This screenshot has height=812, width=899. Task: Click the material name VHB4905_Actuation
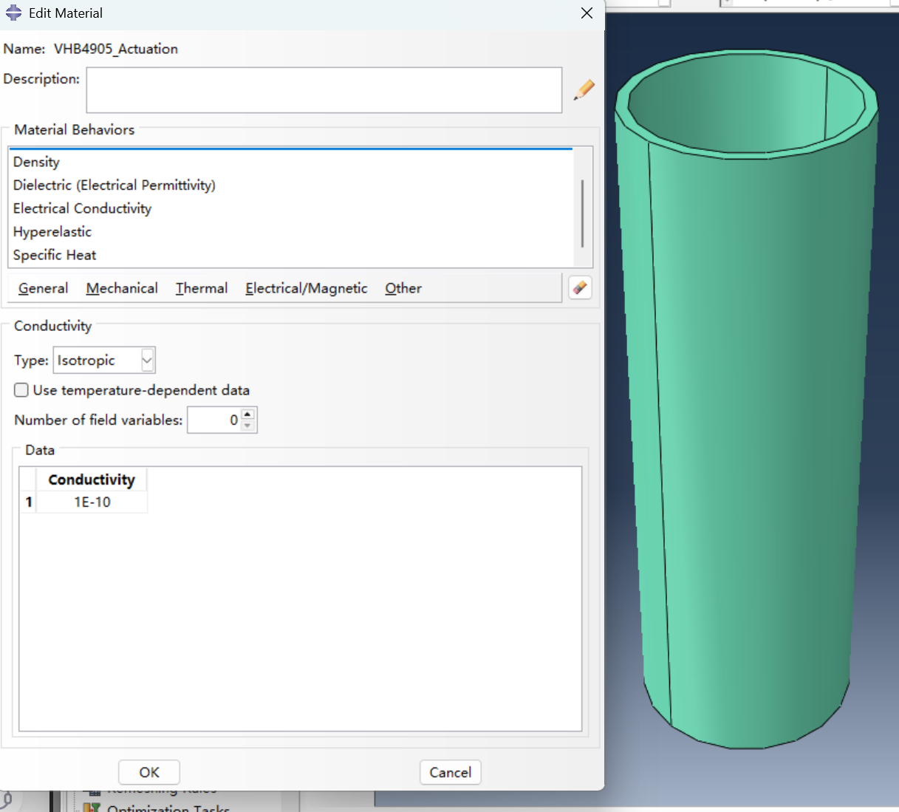(116, 49)
